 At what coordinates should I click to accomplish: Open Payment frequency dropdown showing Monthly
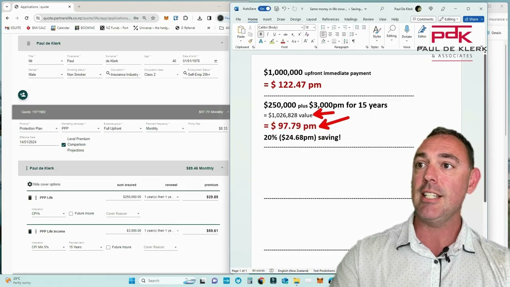click(165, 128)
